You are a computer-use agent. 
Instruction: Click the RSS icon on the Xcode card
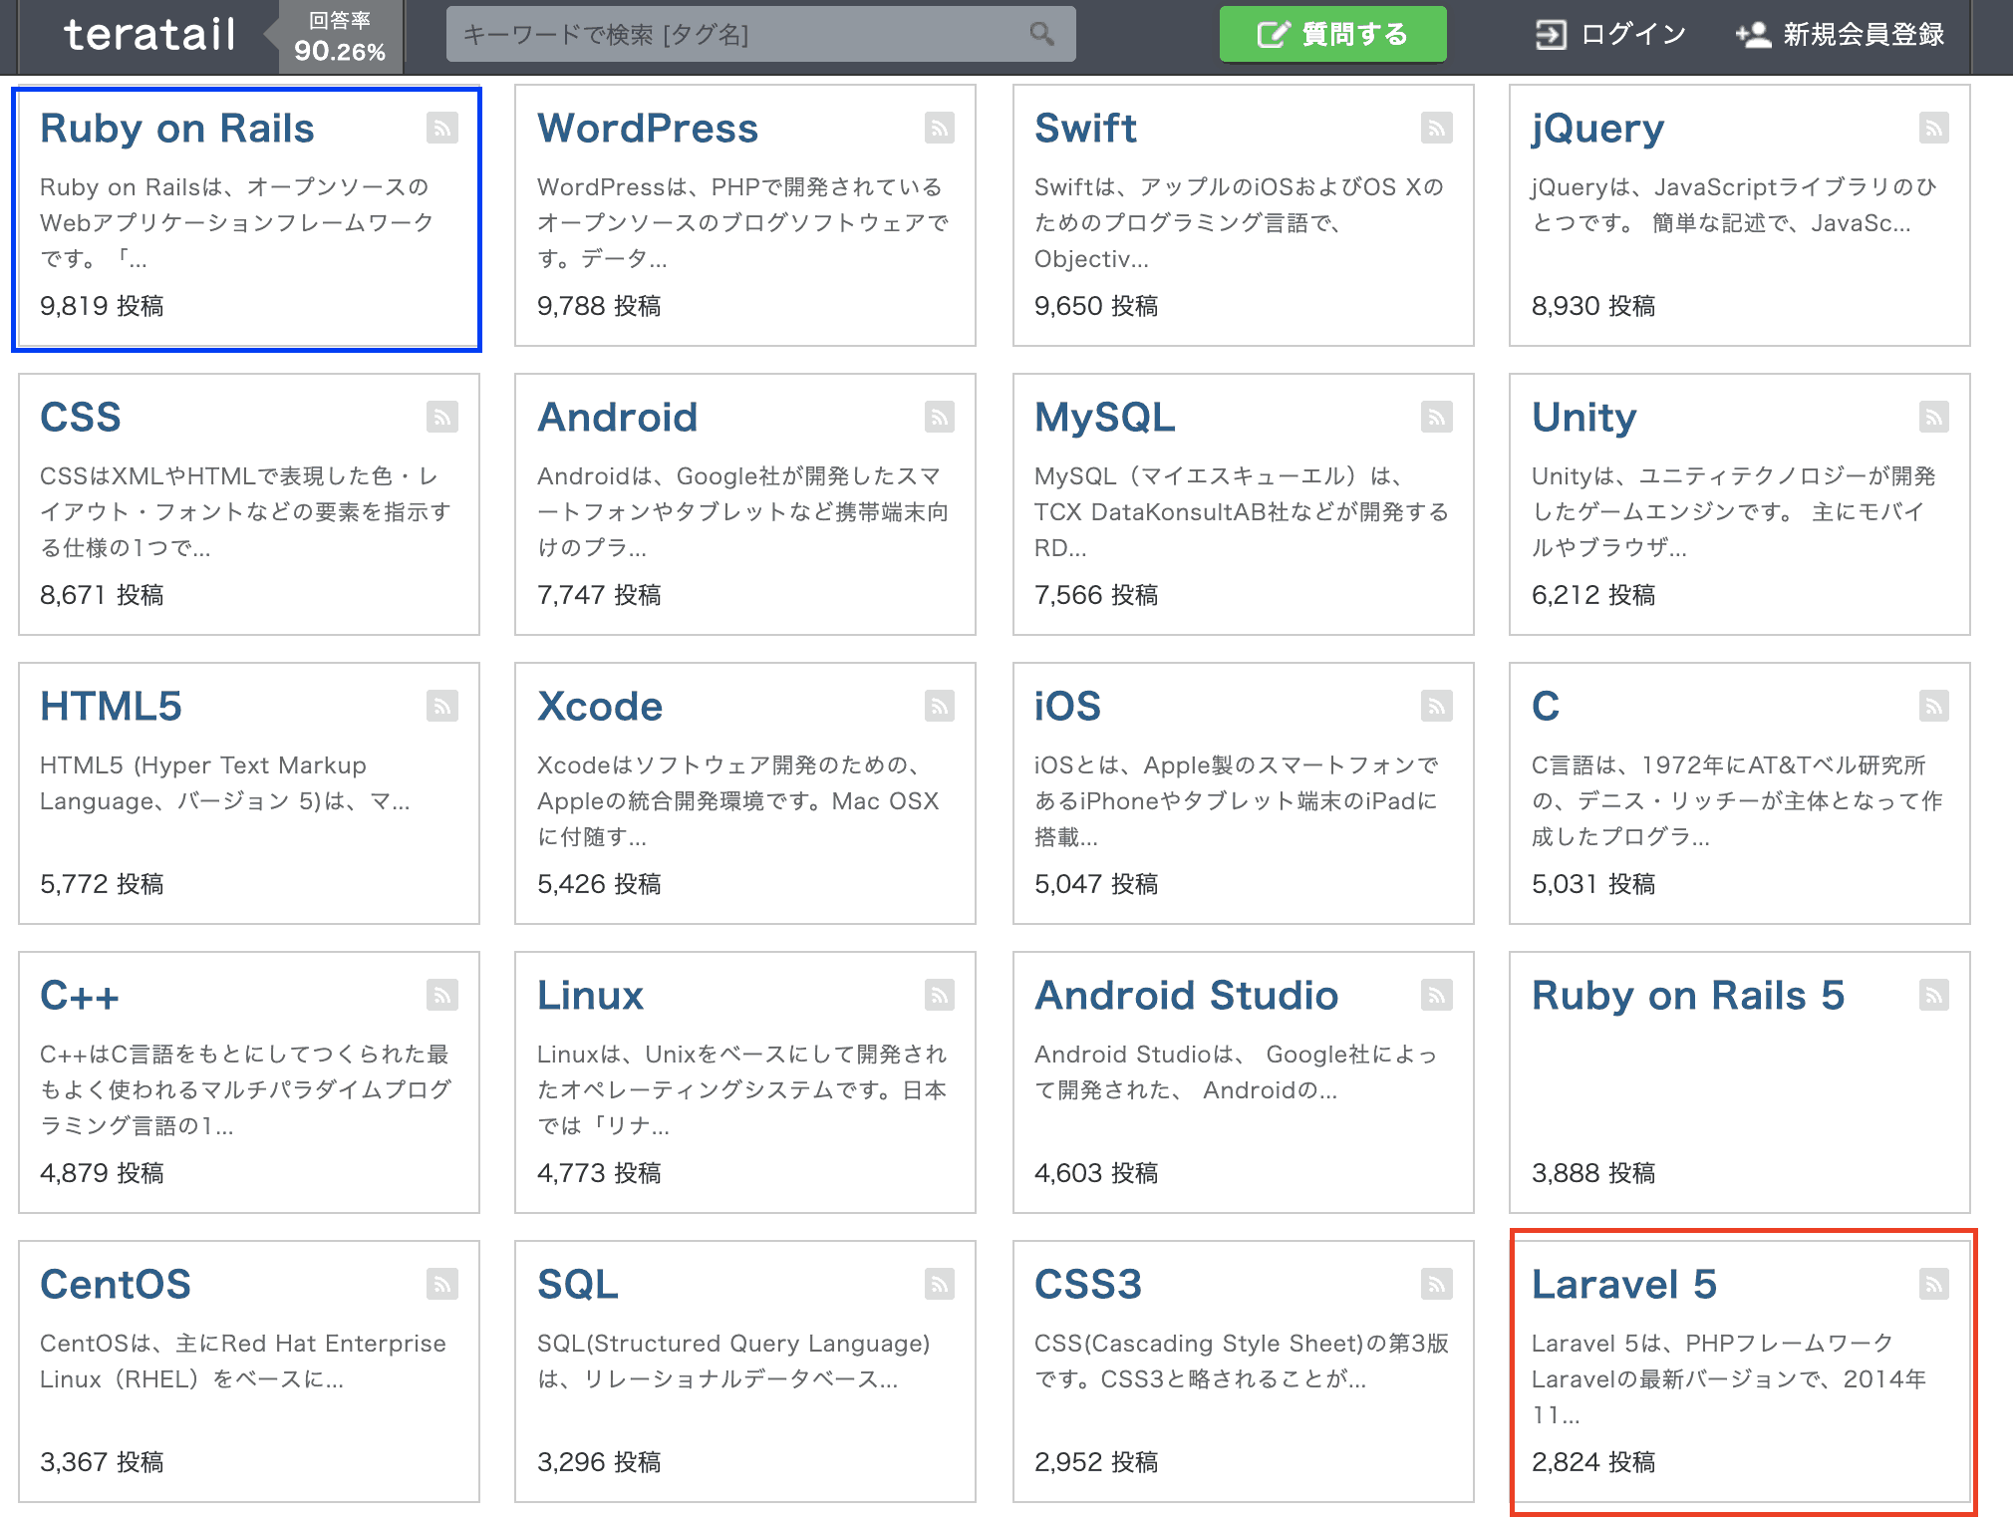click(940, 706)
